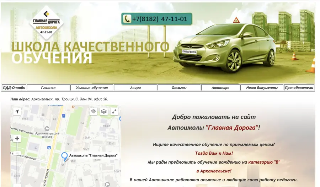
Task: Click the red "Главная Дорога" title text
Action: (x=232, y=128)
